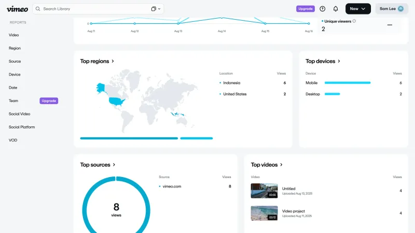Click Alaska on the world map

100,88
